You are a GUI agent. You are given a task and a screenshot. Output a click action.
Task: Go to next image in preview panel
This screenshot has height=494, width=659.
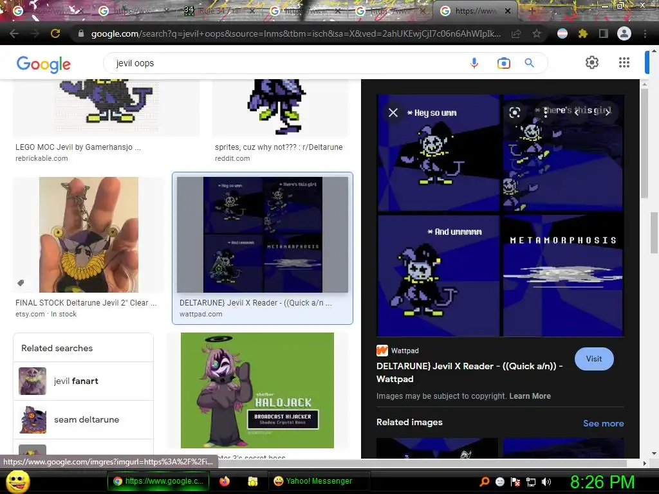tap(608, 113)
